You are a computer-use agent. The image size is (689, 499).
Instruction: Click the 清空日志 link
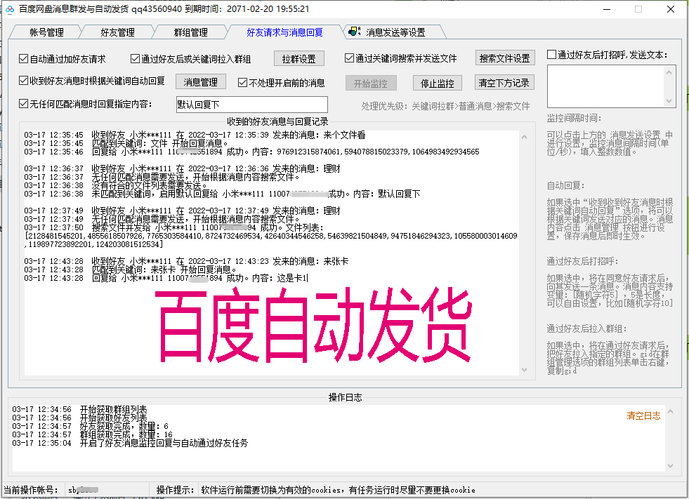pos(643,415)
